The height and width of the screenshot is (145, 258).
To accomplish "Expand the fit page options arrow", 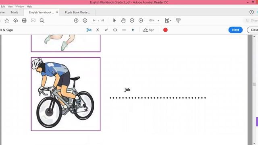I will pos(171,21).
